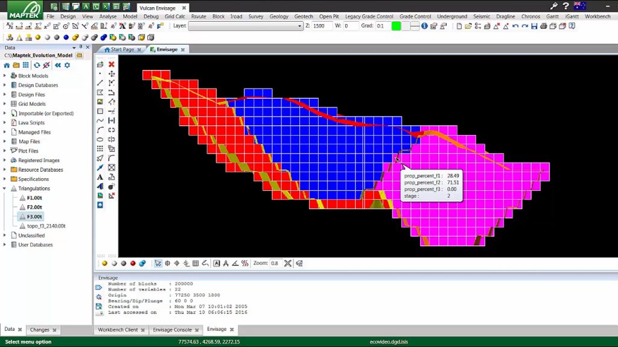
Task: Open the Block menu
Action: pyautogui.click(x=218, y=16)
